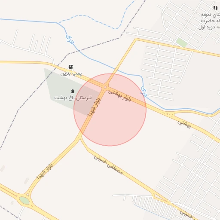The image size is (220, 220).
Task: Click the upper اترک river label
Action: point(70,39)
